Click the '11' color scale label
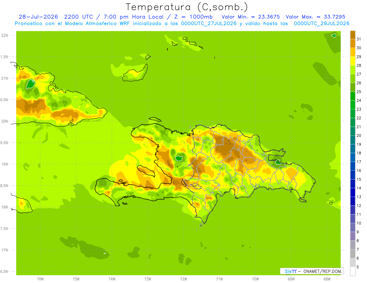Screen dimensions: 367x283 (x=359, y=215)
